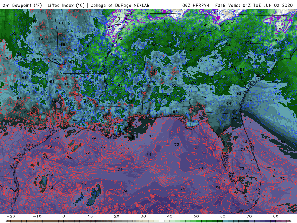This screenshot has height=223, width=297.
Task: Click the dewpoint value "44" on the map
Action: [x=112, y=54]
